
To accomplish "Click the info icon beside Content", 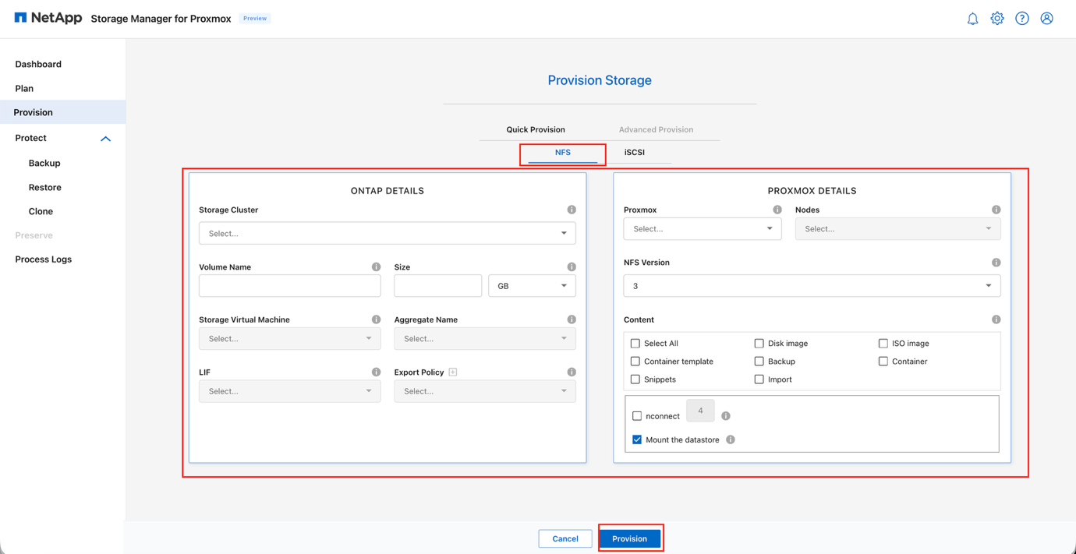I will [x=996, y=319].
